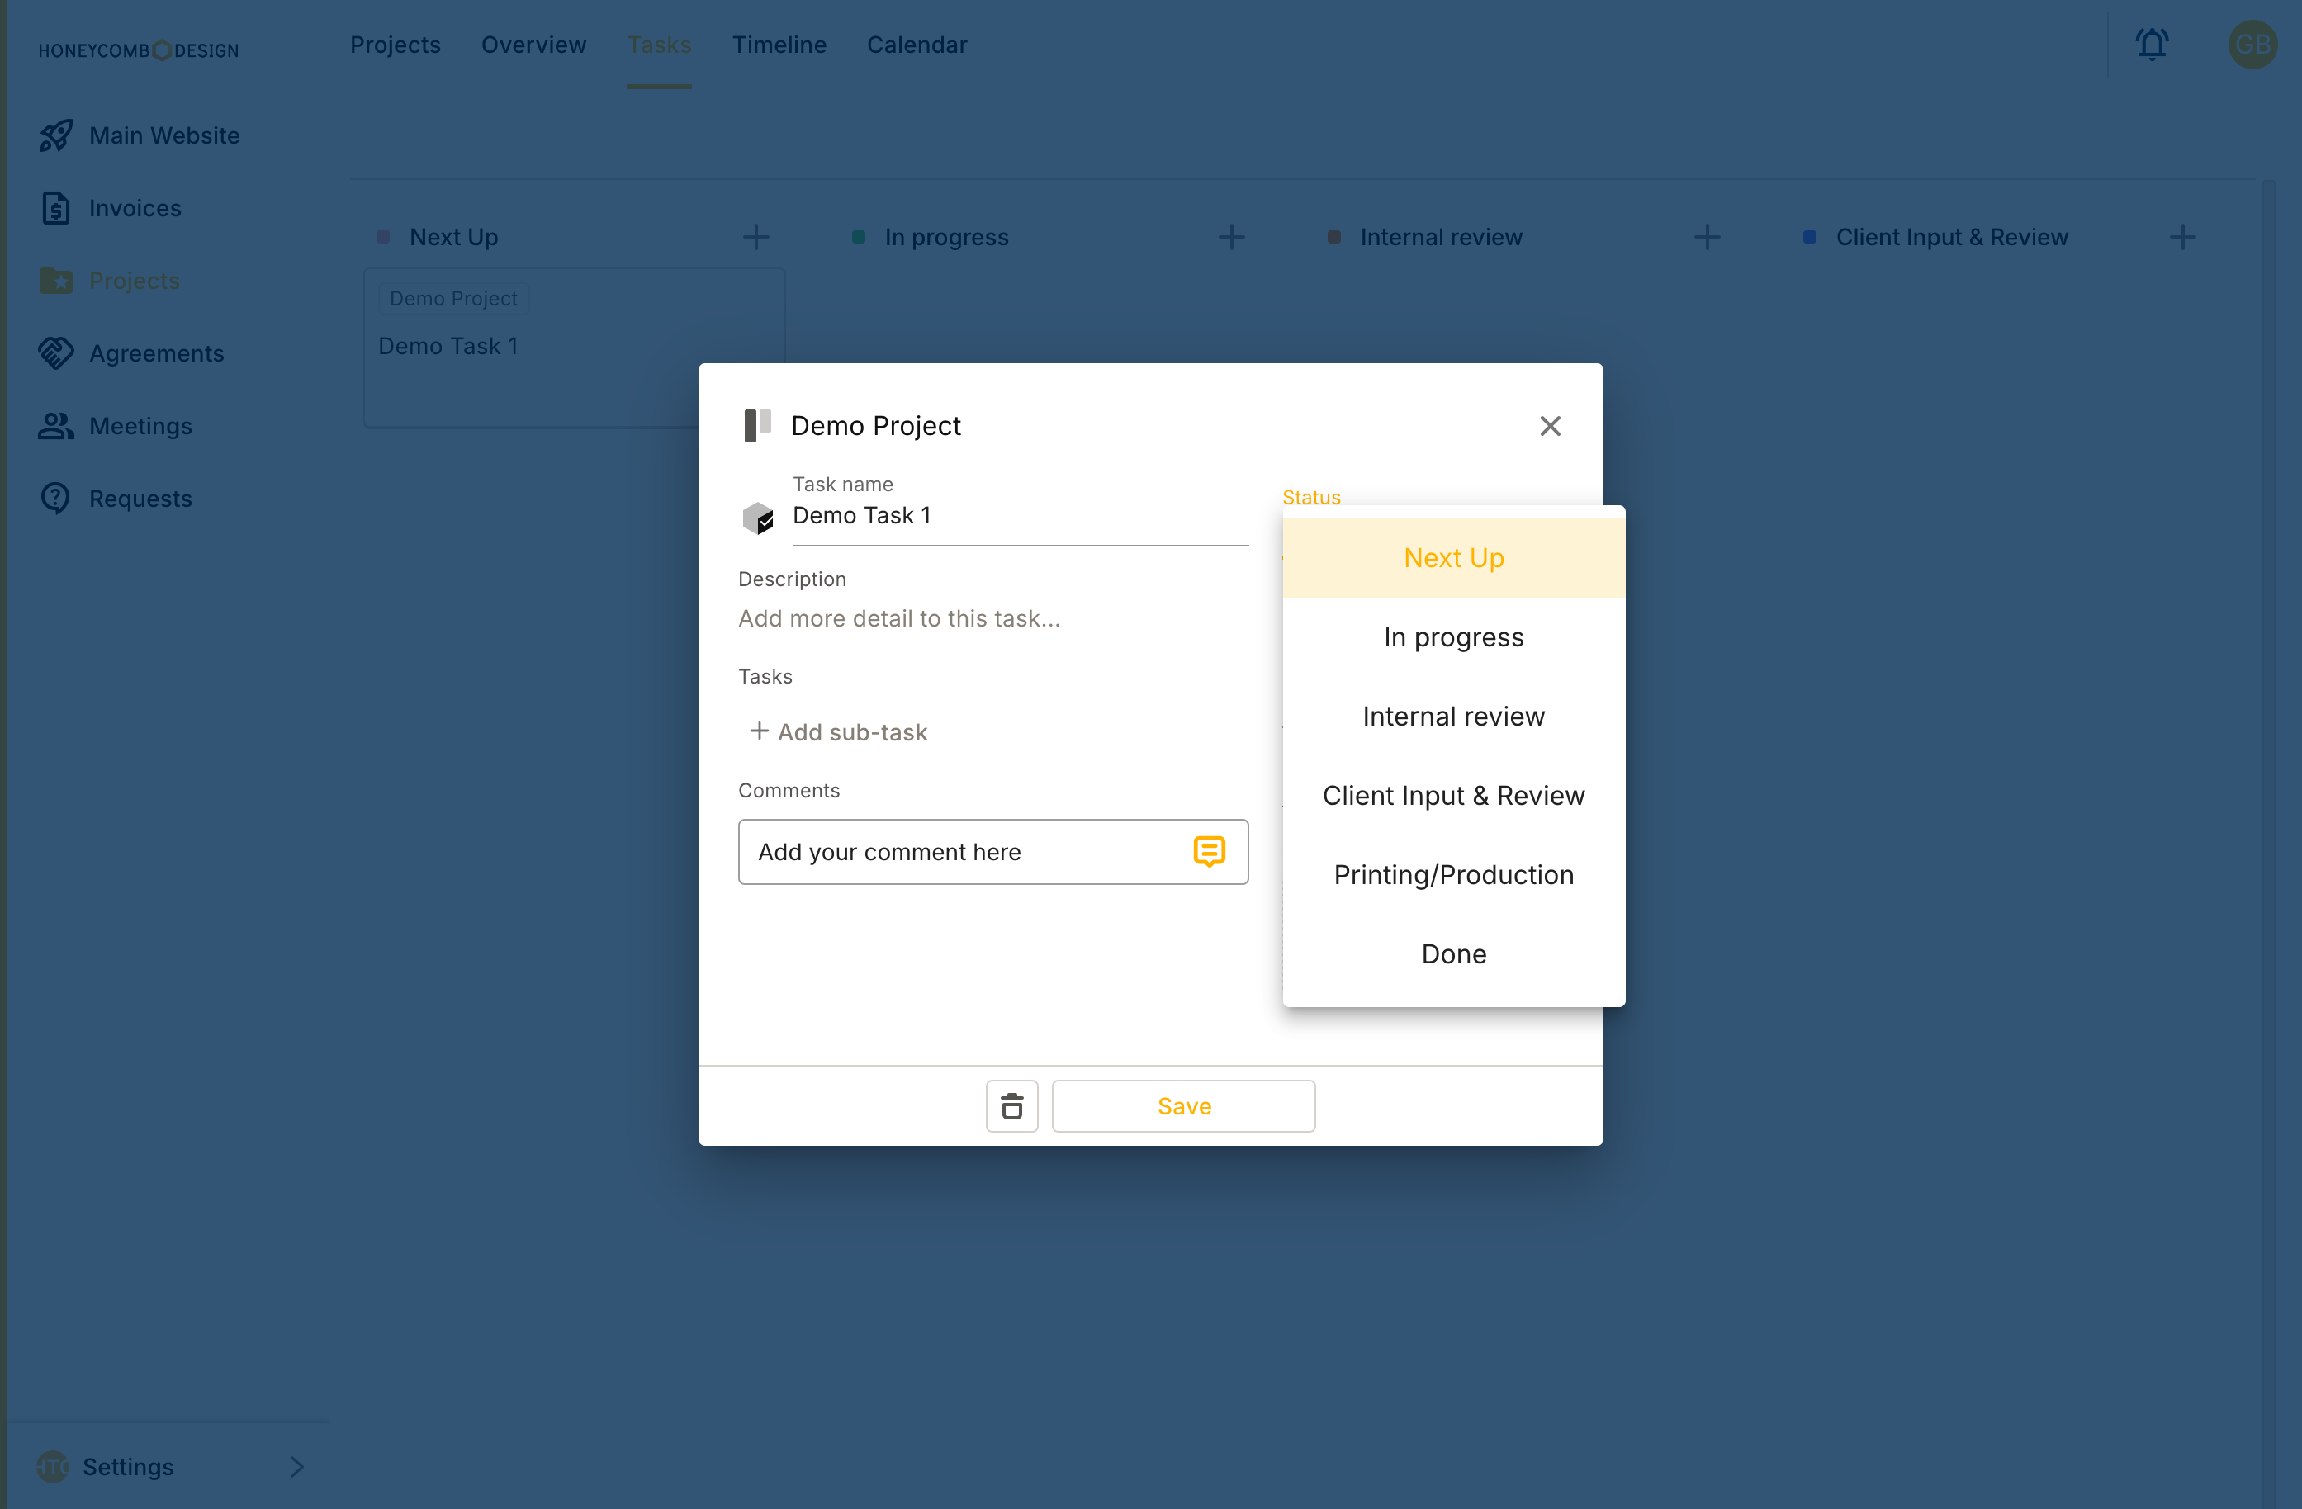Viewport: 2302px width, 1509px height.
Task: Open the GB user avatar menu
Action: (2252, 45)
